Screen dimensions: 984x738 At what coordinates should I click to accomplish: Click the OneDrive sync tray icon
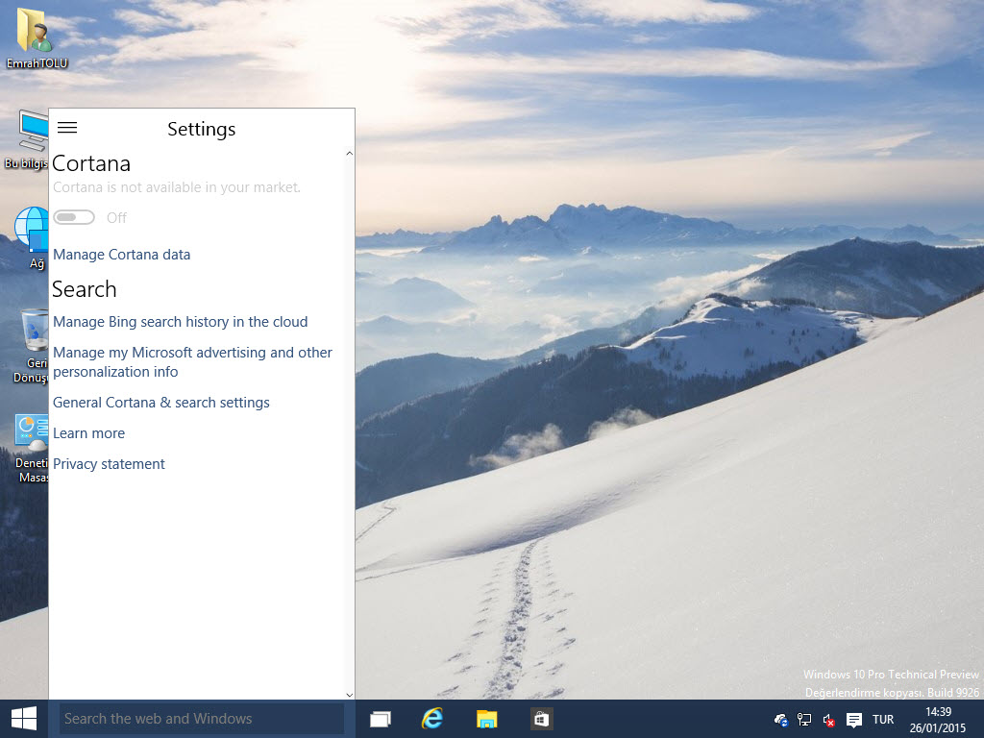[781, 720]
